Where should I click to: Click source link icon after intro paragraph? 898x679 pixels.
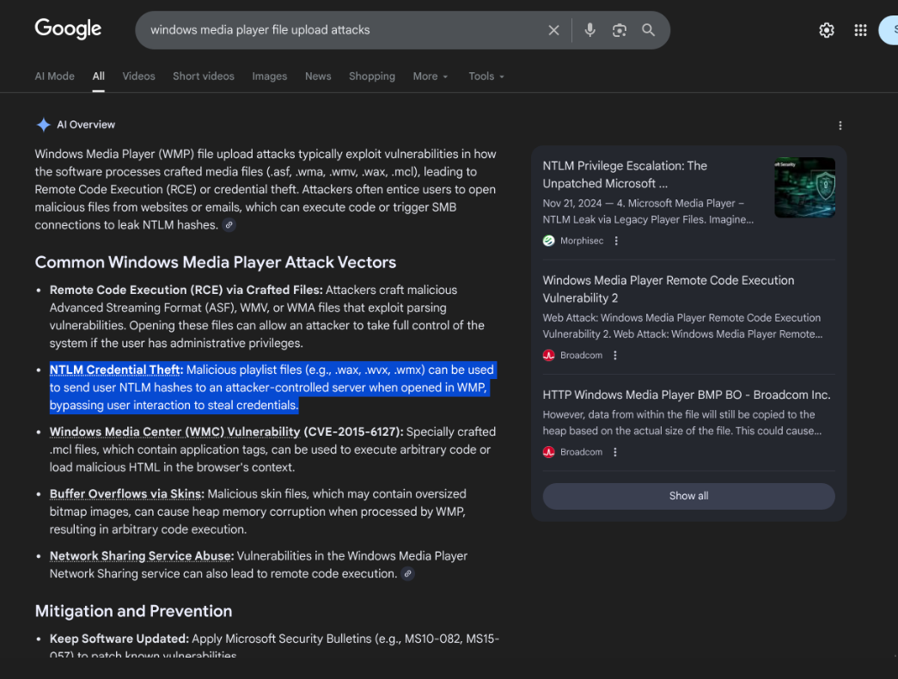[x=229, y=225]
